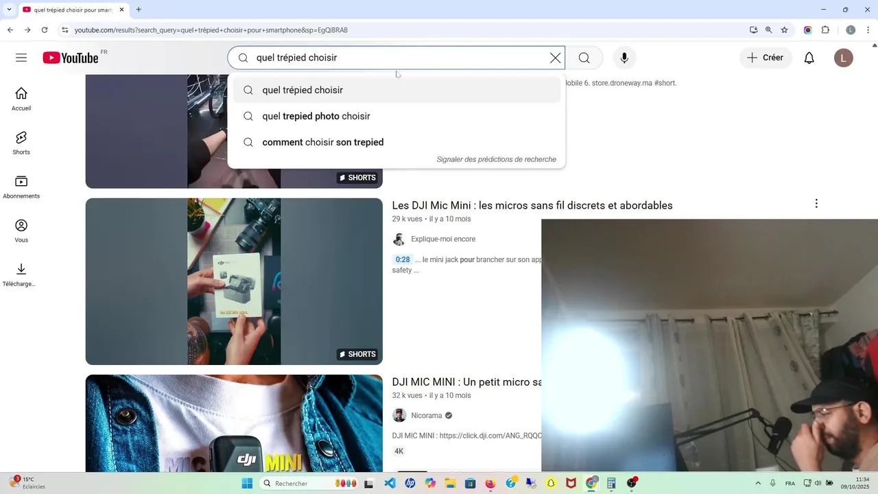Open Accueil in sidebar
878x494 pixels.
click(x=21, y=99)
